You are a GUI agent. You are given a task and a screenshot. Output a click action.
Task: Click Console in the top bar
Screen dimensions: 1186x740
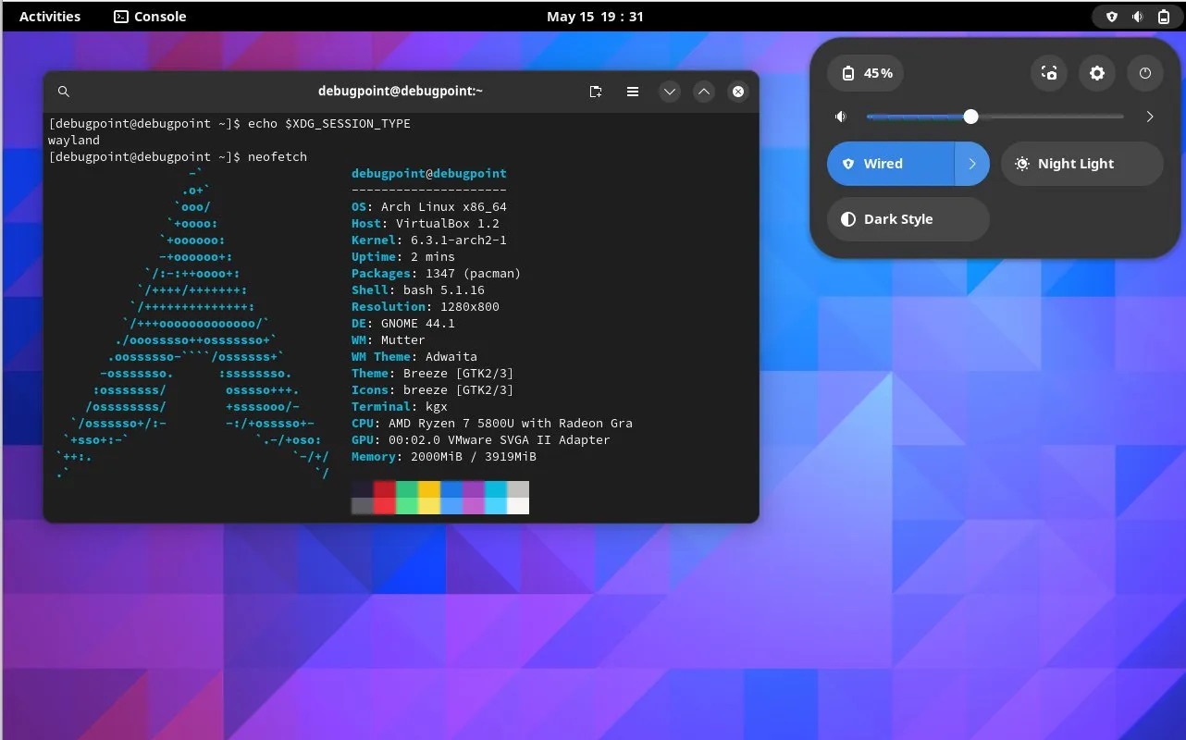(x=149, y=16)
